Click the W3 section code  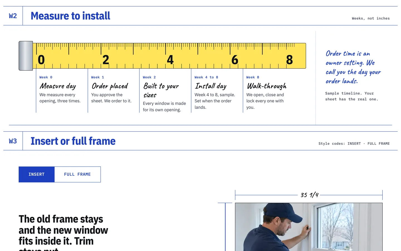tap(13, 141)
